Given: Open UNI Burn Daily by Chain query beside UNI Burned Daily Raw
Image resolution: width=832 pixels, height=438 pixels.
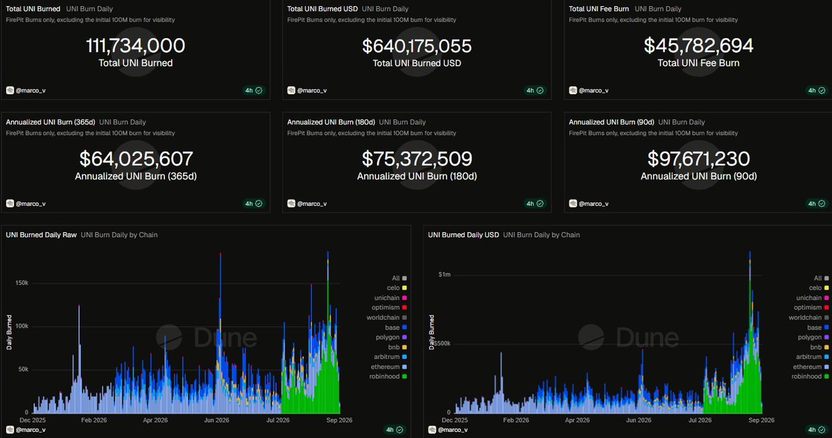Looking at the screenshot, I should 119,235.
